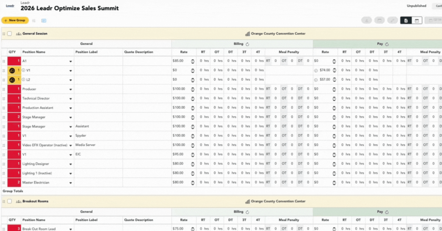Open the Lighting Designer position dropdown

[x=71, y=164]
